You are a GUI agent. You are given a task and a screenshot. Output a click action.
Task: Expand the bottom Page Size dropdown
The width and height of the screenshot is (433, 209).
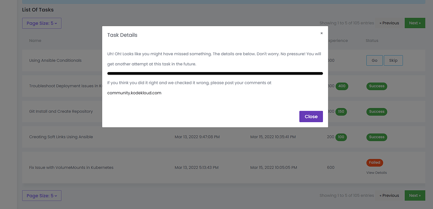41,196
